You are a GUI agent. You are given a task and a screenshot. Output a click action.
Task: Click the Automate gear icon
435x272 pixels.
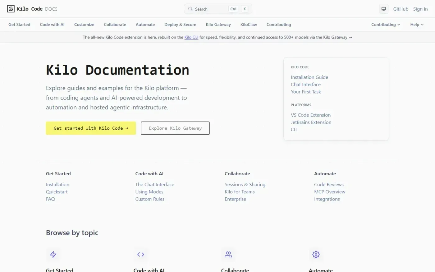(316, 254)
